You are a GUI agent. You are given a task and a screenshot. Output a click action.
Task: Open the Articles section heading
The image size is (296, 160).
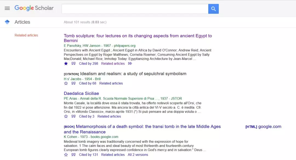(22, 22)
